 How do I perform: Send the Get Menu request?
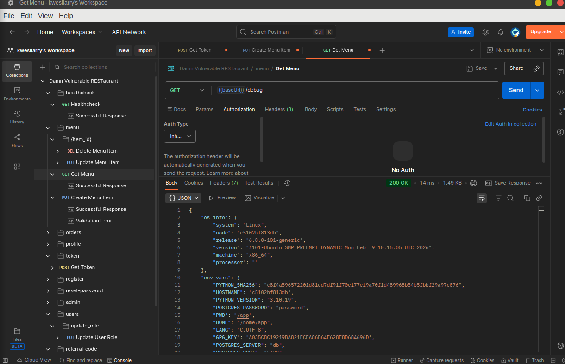click(x=515, y=90)
